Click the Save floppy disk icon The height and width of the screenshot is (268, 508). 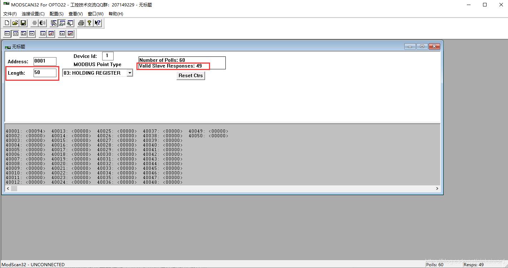coord(23,23)
